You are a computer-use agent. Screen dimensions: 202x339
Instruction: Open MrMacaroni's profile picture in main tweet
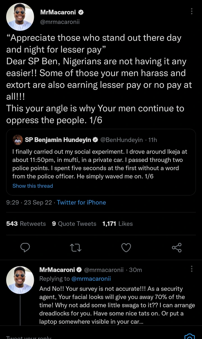(x=20, y=17)
